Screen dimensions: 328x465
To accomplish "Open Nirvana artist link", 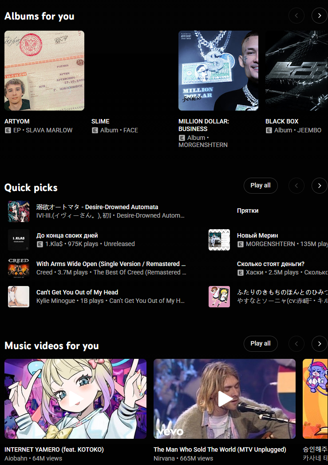I will [x=164, y=458].
